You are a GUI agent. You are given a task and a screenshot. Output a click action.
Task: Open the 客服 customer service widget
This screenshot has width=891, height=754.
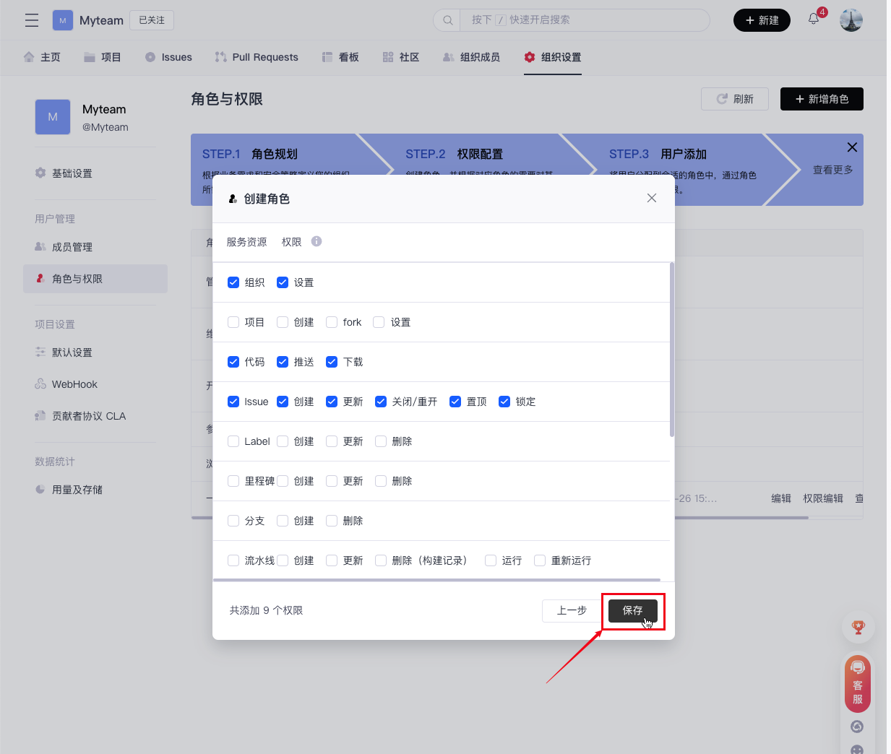(x=858, y=684)
